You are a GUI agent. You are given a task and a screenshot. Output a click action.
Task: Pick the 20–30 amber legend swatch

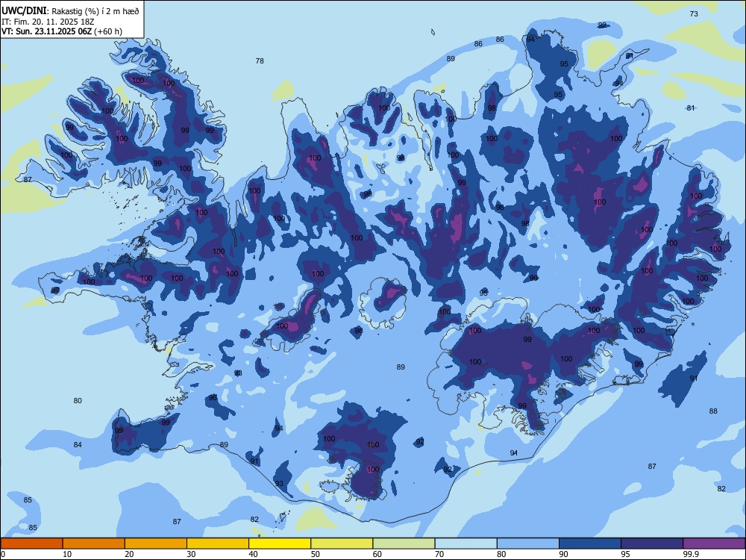(x=156, y=544)
